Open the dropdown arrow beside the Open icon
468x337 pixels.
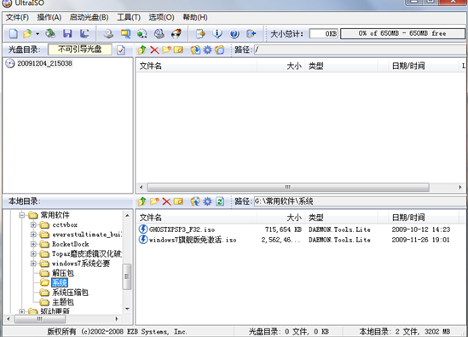click(x=38, y=34)
